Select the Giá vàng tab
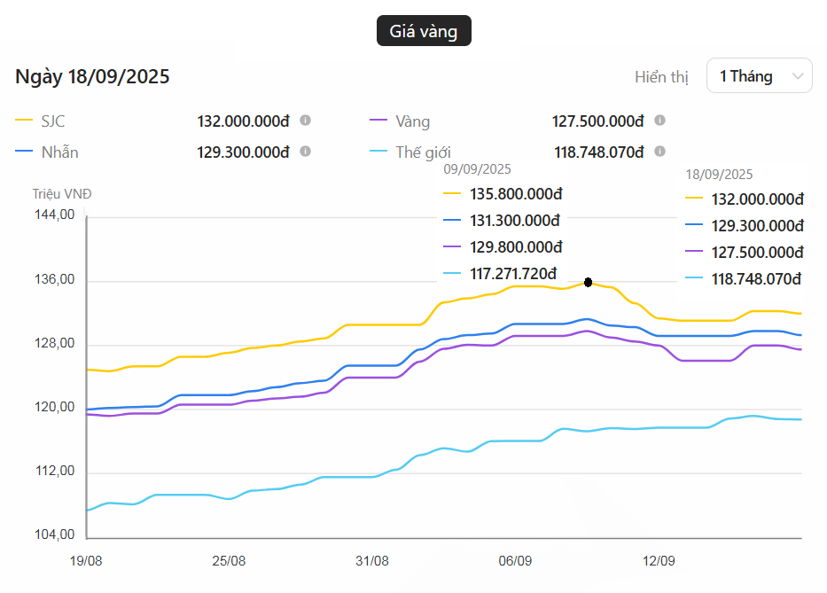827x593 pixels. point(424,32)
